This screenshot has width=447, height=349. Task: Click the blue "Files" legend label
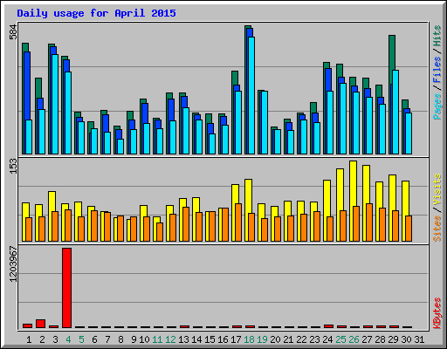437,70
